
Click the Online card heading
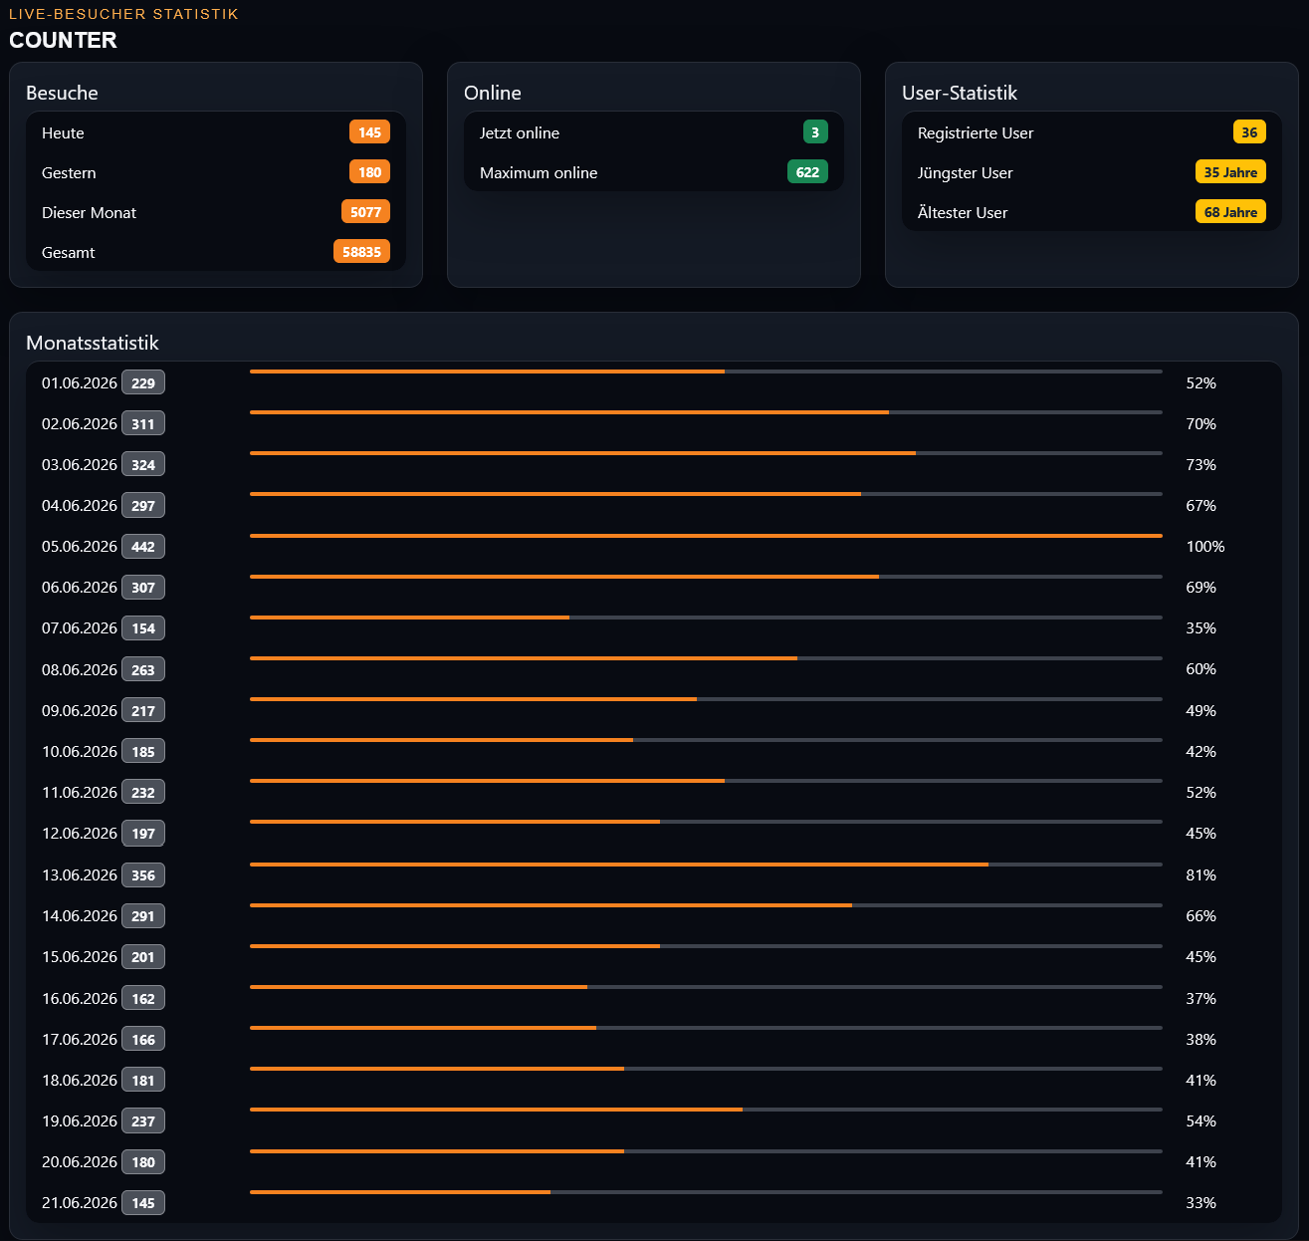493,93
